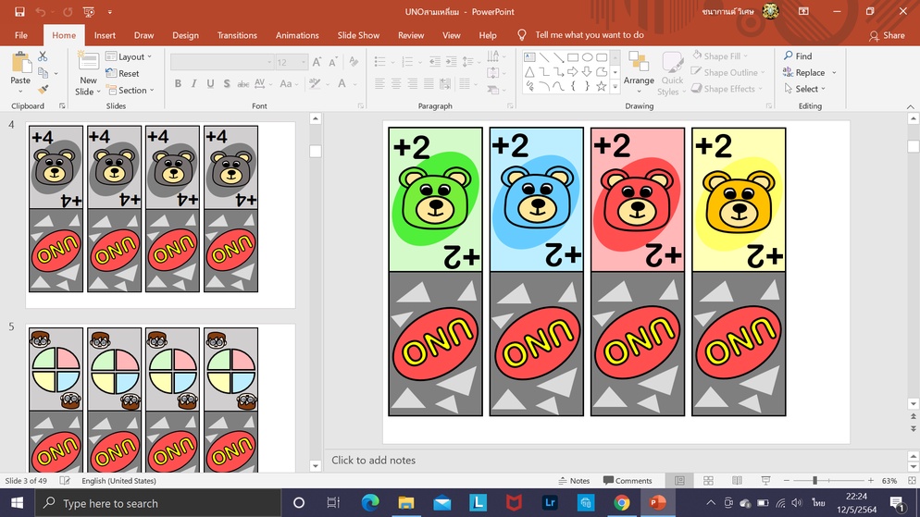Click Tell me what you want to do
This screenshot has height=517, width=920.
[x=589, y=35]
